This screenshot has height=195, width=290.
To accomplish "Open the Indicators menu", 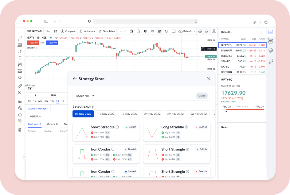I will pos(87,31).
